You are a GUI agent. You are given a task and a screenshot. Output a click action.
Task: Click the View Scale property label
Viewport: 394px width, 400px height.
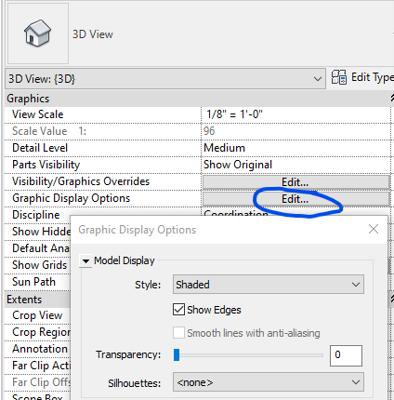point(38,114)
